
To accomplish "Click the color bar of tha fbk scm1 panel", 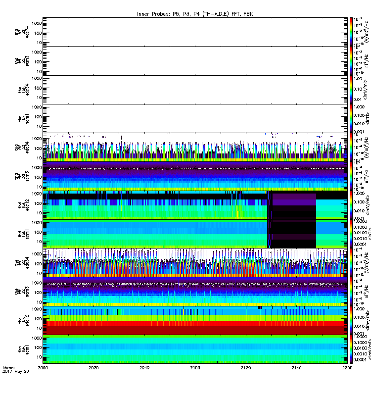I will point(351,118).
